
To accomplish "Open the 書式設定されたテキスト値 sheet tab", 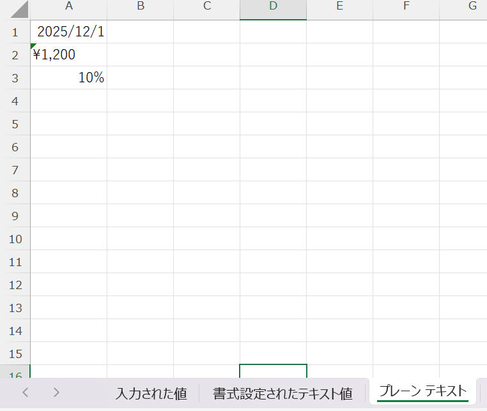I will (x=282, y=393).
